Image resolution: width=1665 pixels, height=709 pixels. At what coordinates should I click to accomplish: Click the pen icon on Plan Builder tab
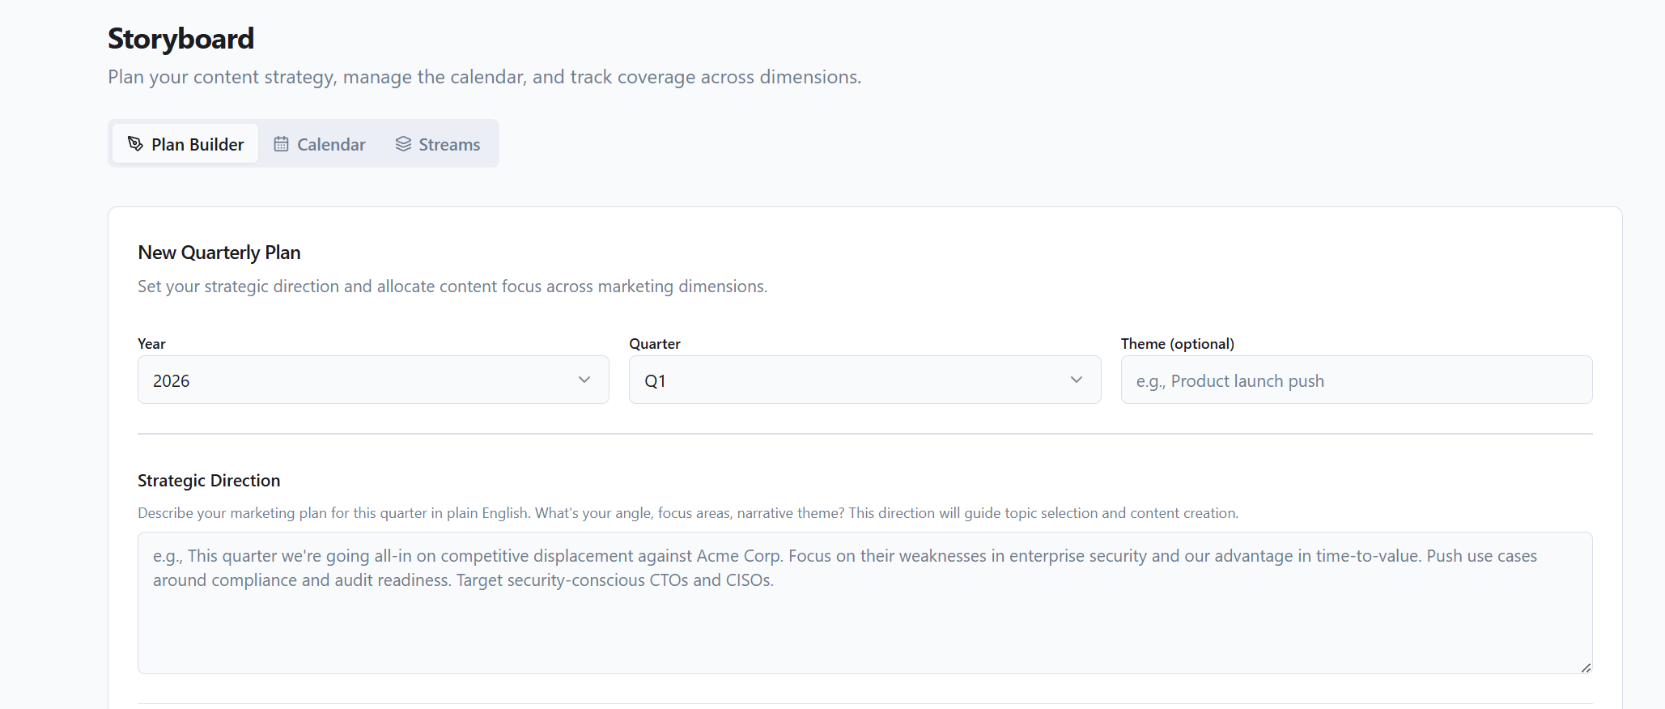click(135, 144)
